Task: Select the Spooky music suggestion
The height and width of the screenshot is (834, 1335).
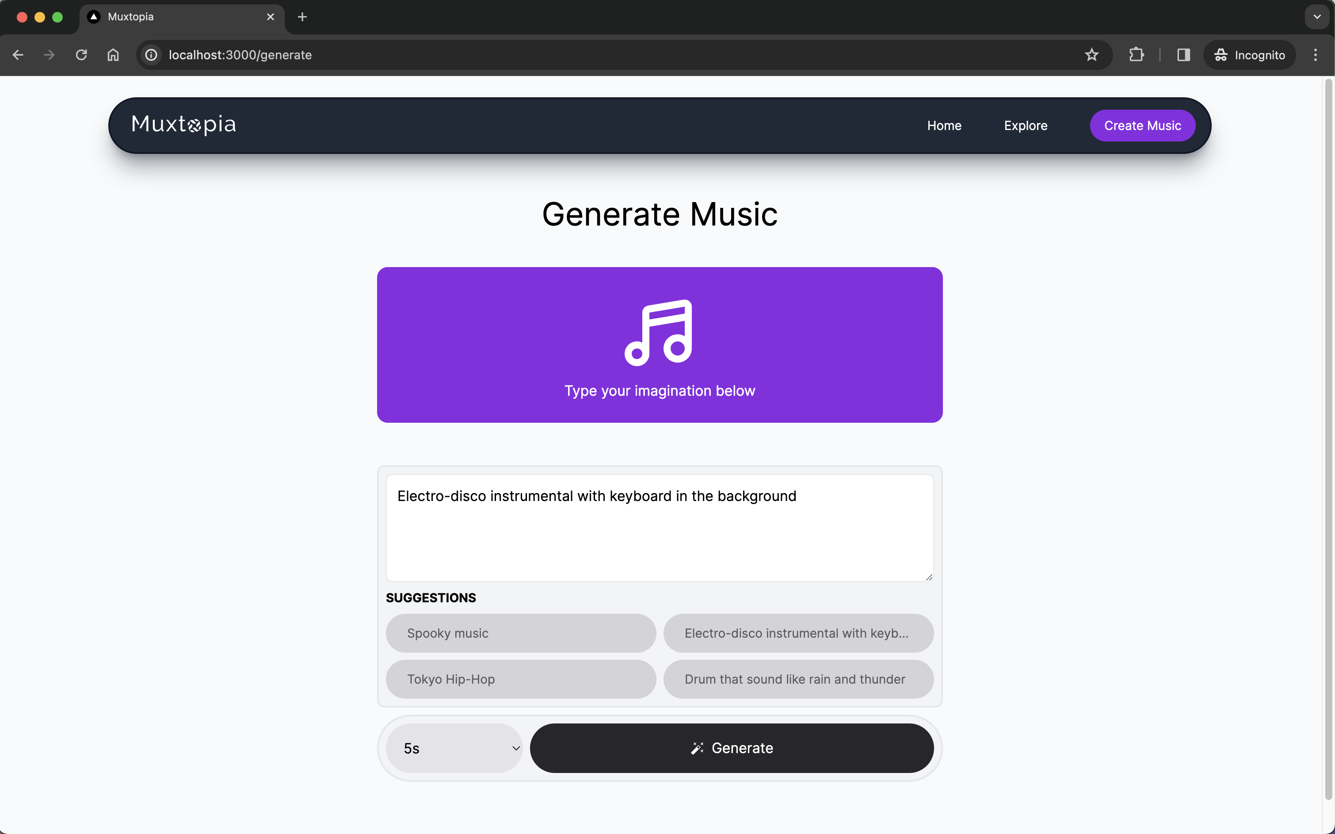Action: pos(521,633)
